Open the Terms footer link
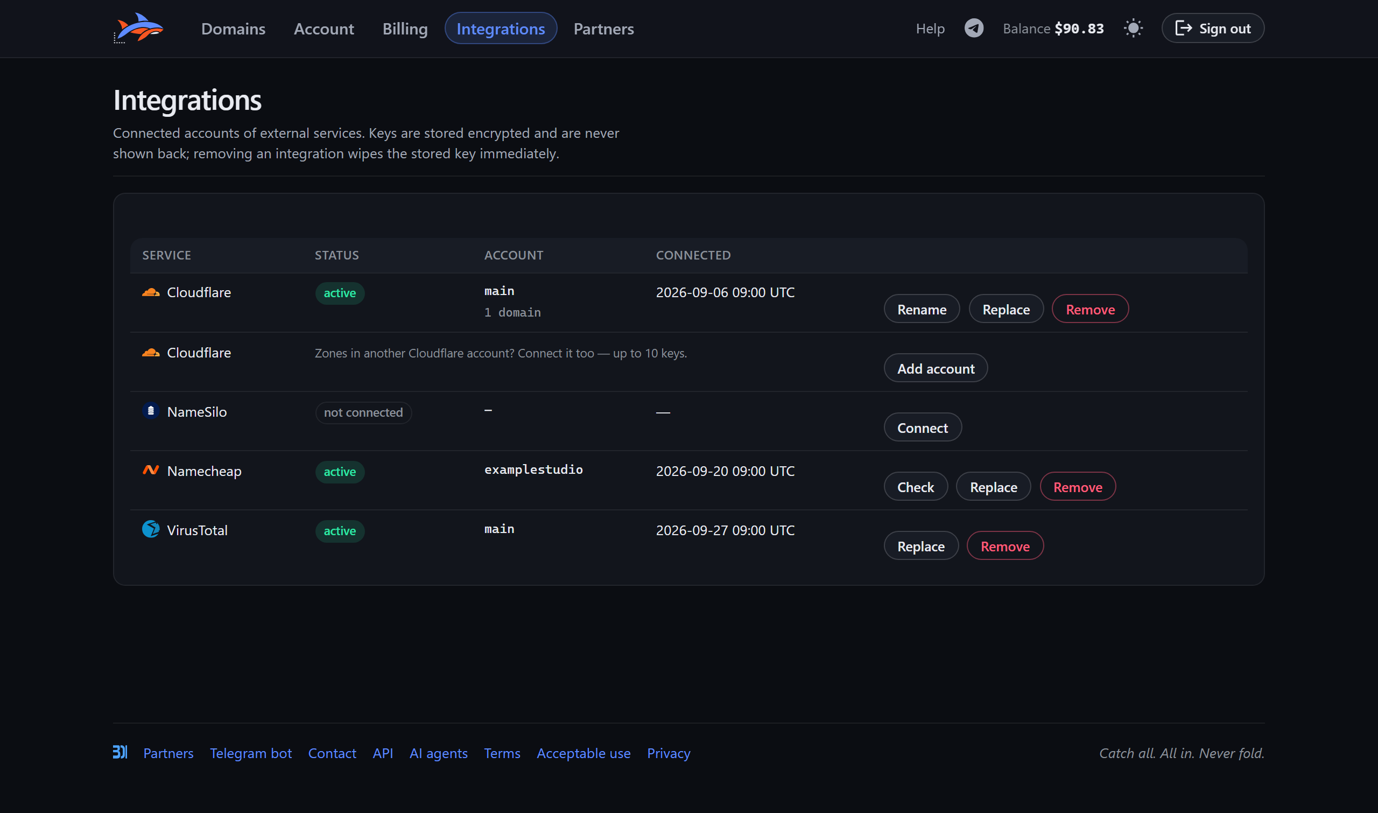The height and width of the screenshot is (813, 1378). 502,753
